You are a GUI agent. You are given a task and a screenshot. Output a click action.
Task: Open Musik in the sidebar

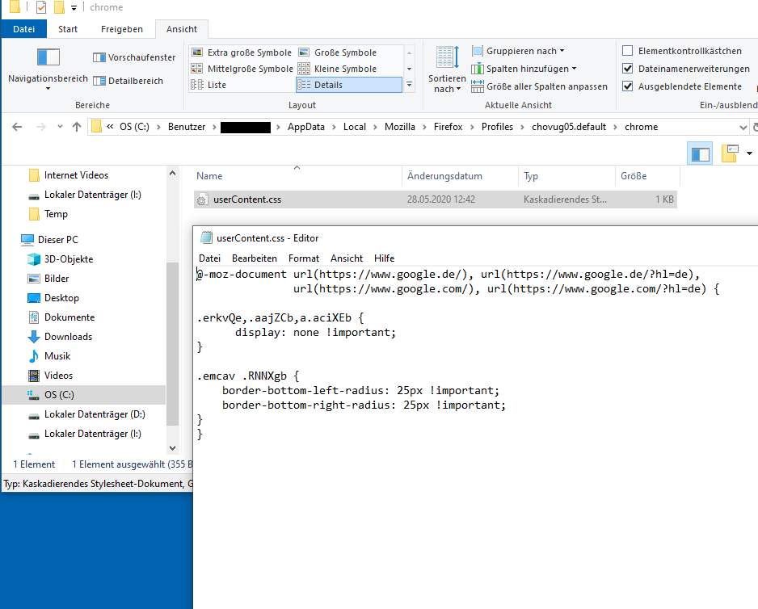click(48, 355)
